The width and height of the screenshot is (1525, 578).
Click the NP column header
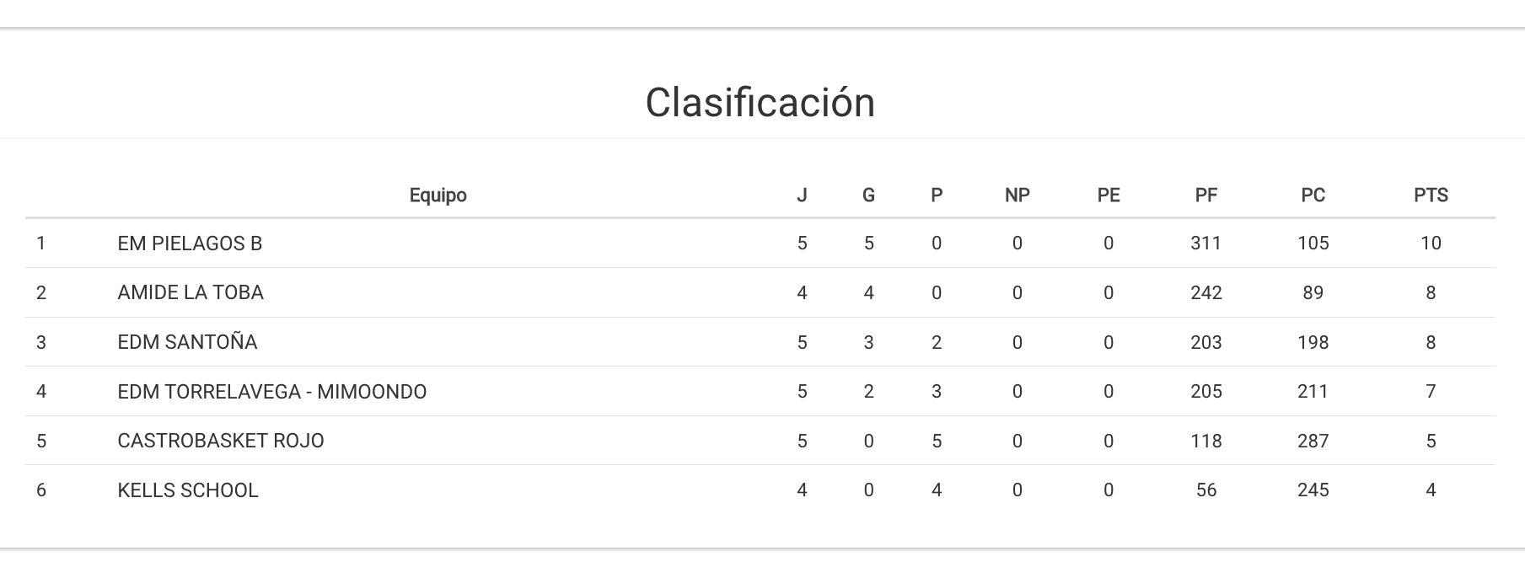(1017, 195)
